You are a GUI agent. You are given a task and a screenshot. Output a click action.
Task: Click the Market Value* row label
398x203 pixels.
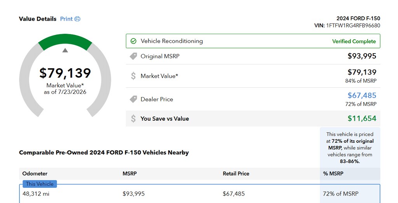tap(159, 76)
